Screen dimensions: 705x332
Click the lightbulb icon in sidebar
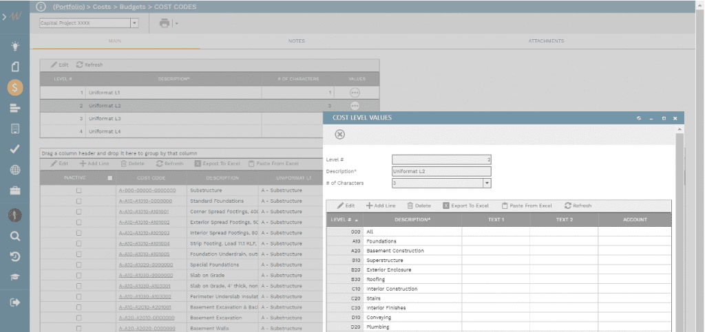(x=15, y=46)
